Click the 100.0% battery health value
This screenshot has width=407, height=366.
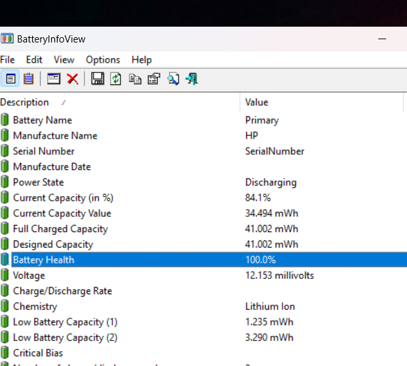260,259
